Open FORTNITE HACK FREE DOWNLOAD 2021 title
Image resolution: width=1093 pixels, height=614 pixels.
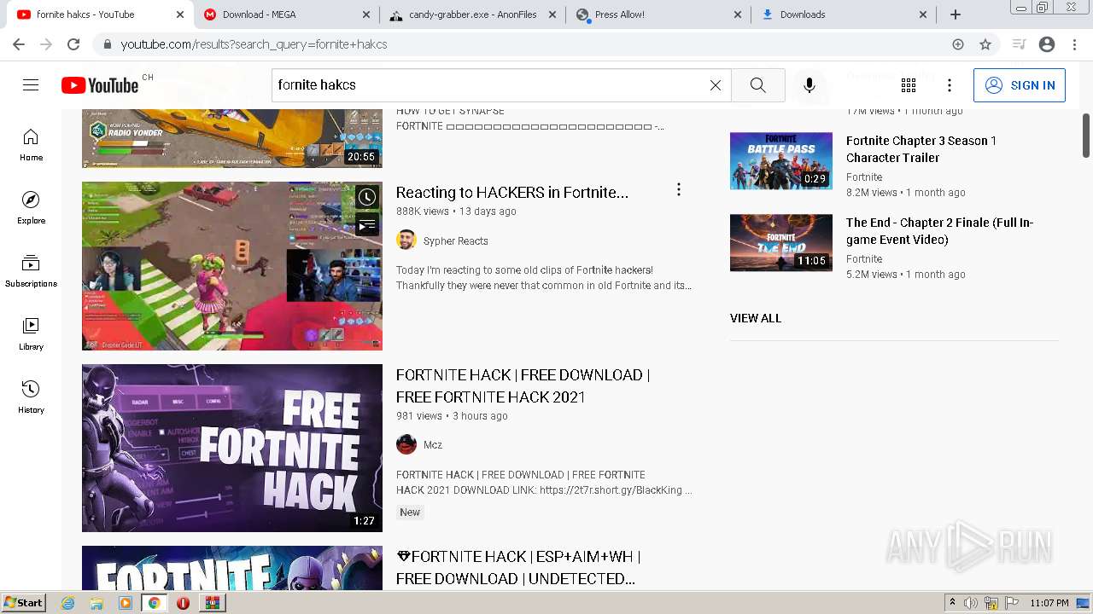point(523,386)
